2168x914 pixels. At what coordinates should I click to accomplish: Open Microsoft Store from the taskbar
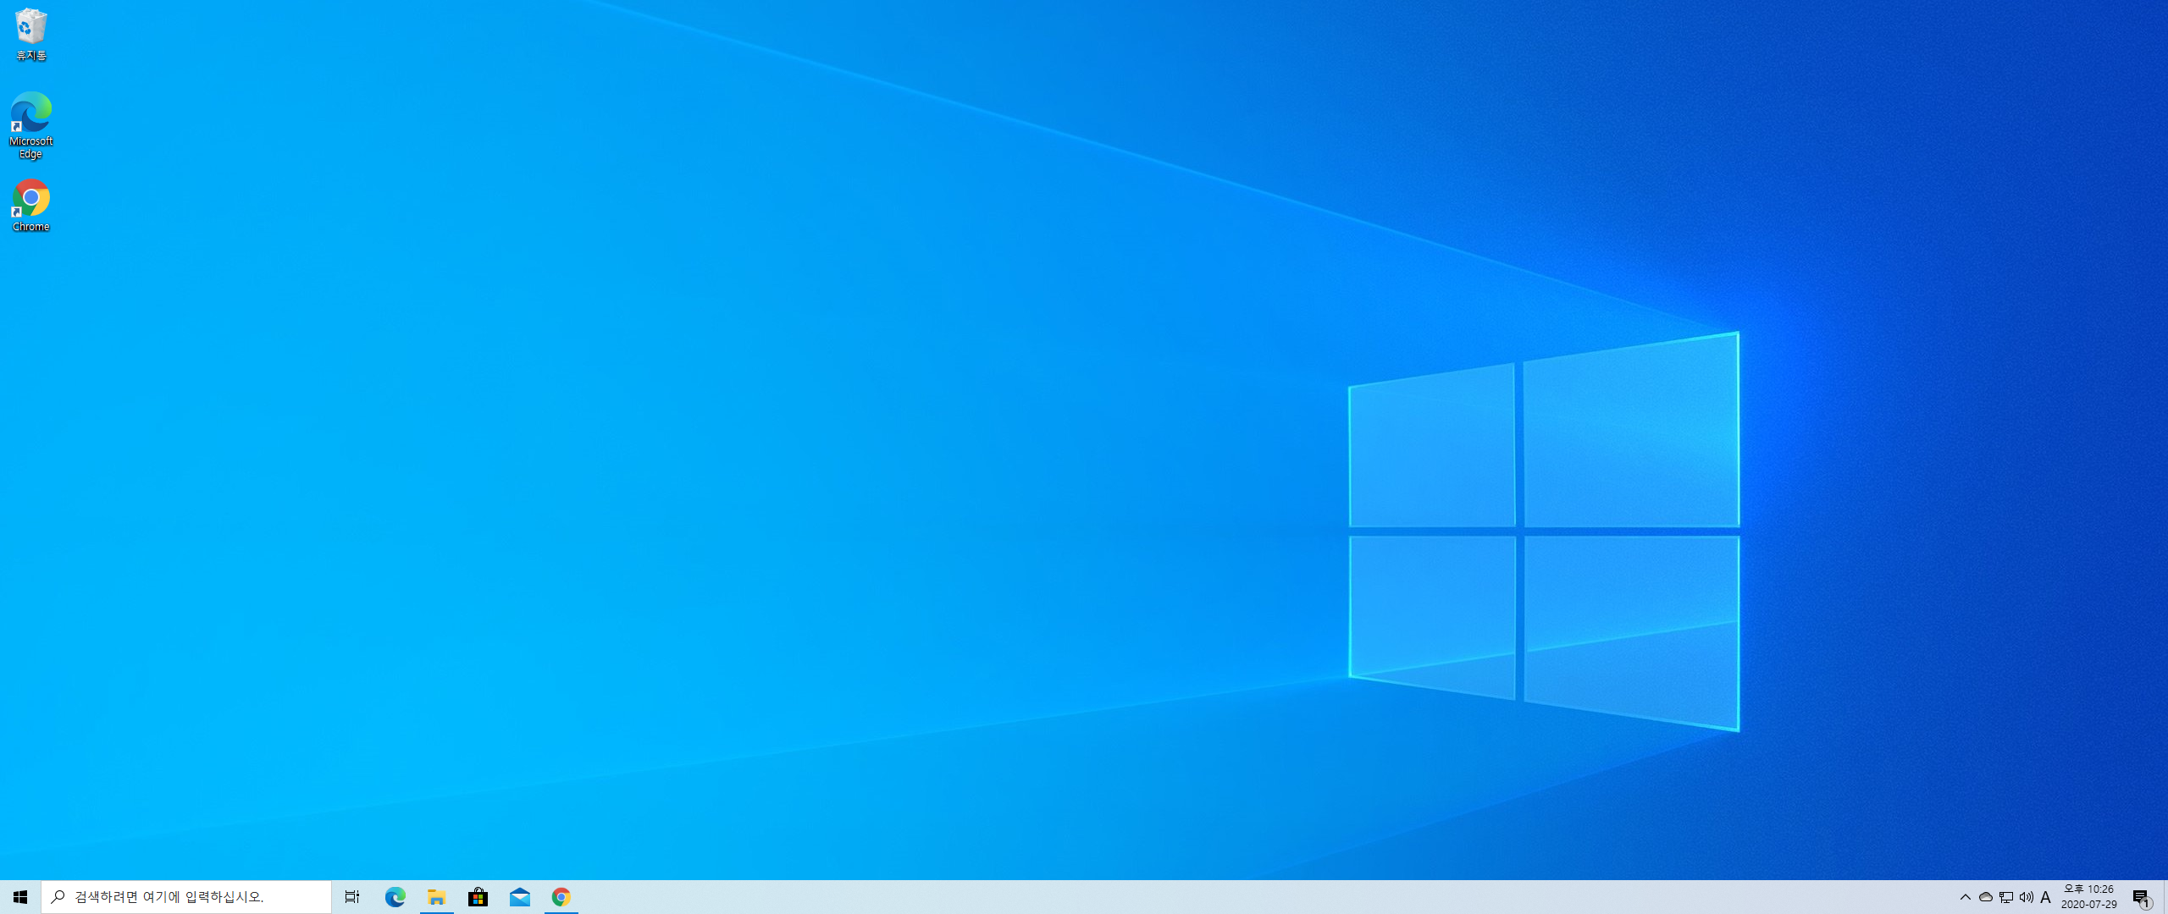click(478, 897)
